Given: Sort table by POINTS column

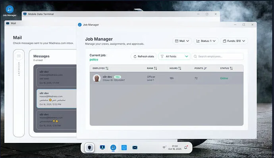Looking at the screenshot, I should coord(201,68).
